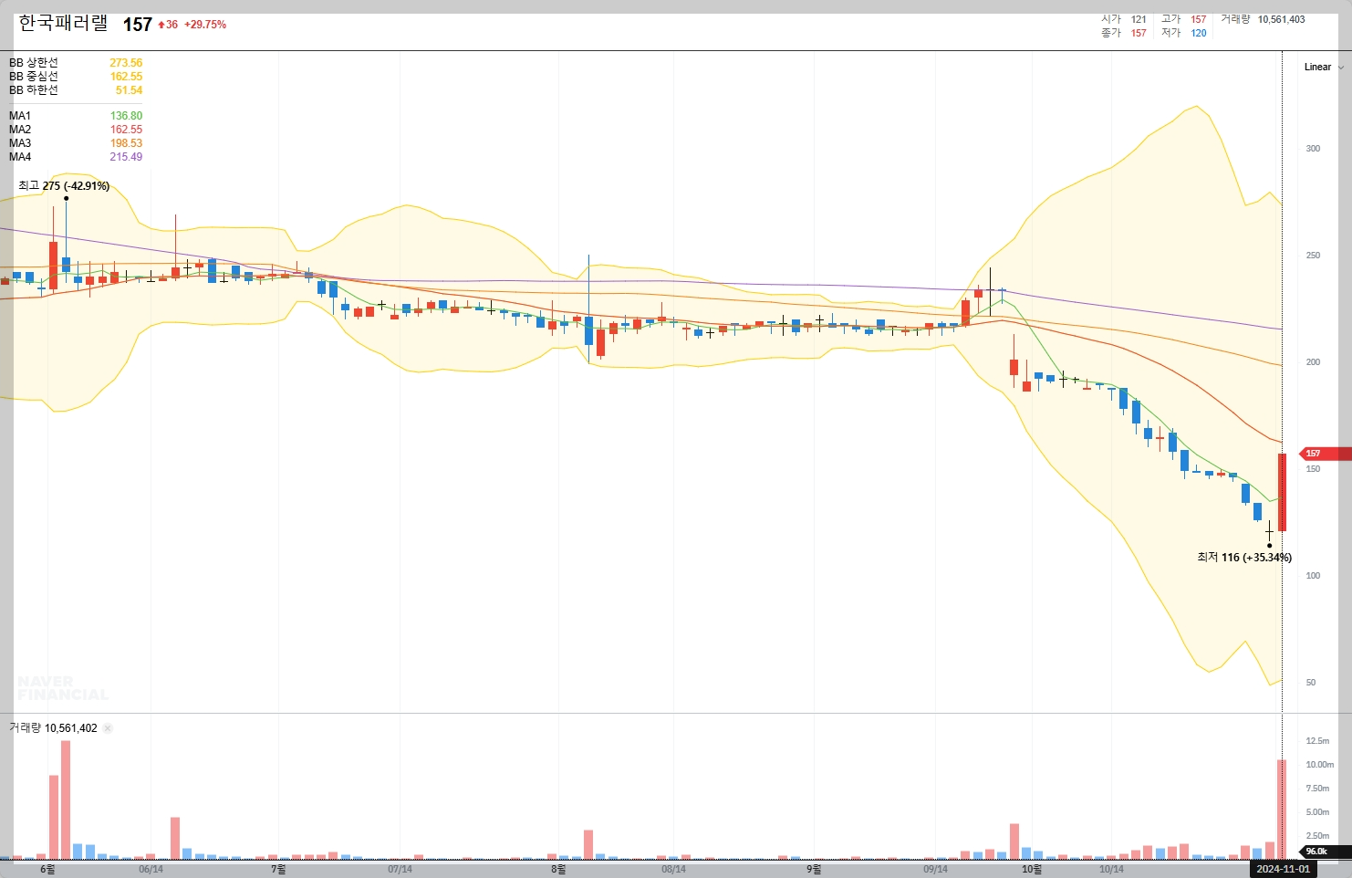Click the 9월 date axis label
The height and width of the screenshot is (878, 1352).
pyautogui.click(x=814, y=869)
